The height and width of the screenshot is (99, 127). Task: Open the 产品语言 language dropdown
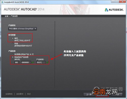tap(22, 29)
